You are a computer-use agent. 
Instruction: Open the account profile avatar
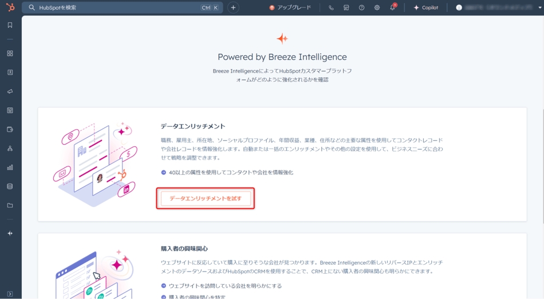[x=459, y=7]
